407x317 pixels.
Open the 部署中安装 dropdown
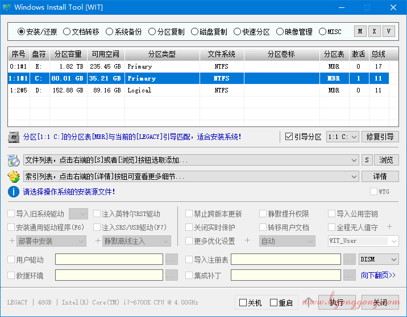51,241
